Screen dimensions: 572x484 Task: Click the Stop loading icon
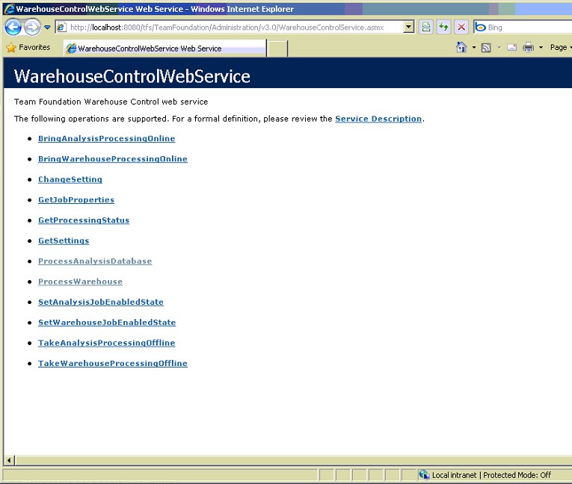(461, 27)
